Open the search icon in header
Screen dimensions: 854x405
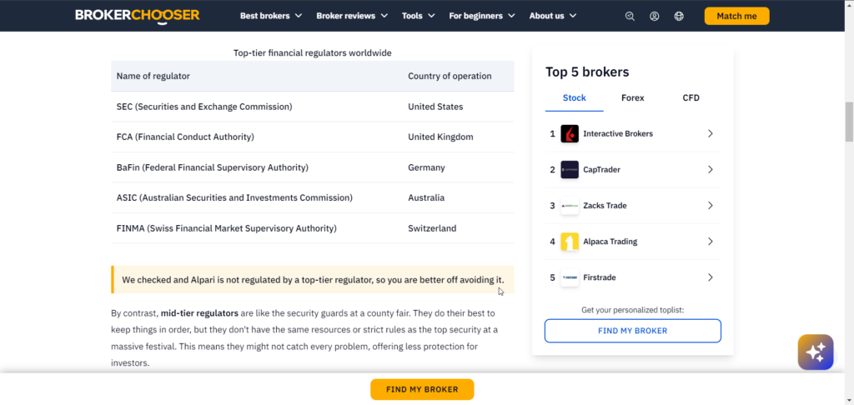coord(630,16)
